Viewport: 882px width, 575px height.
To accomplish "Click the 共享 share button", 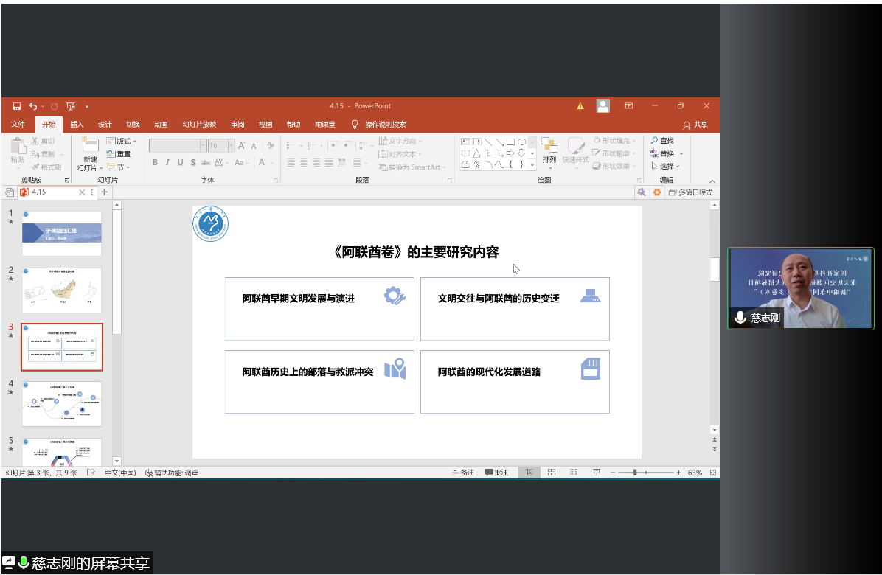I will coord(695,125).
